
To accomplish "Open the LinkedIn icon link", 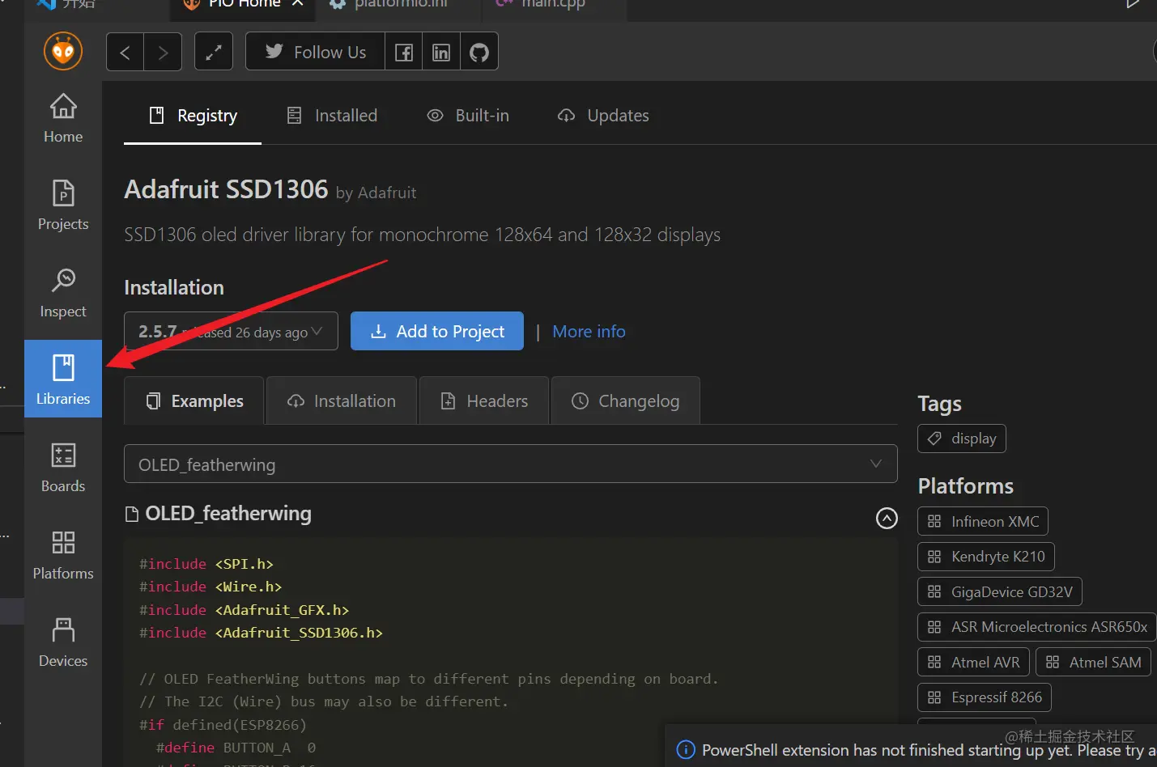I will point(441,52).
